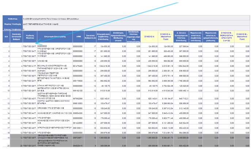Click the 'Κατάταξη Συνολικού Βαθμού' column header
This screenshot has width=251, height=149.
pos(16,37)
